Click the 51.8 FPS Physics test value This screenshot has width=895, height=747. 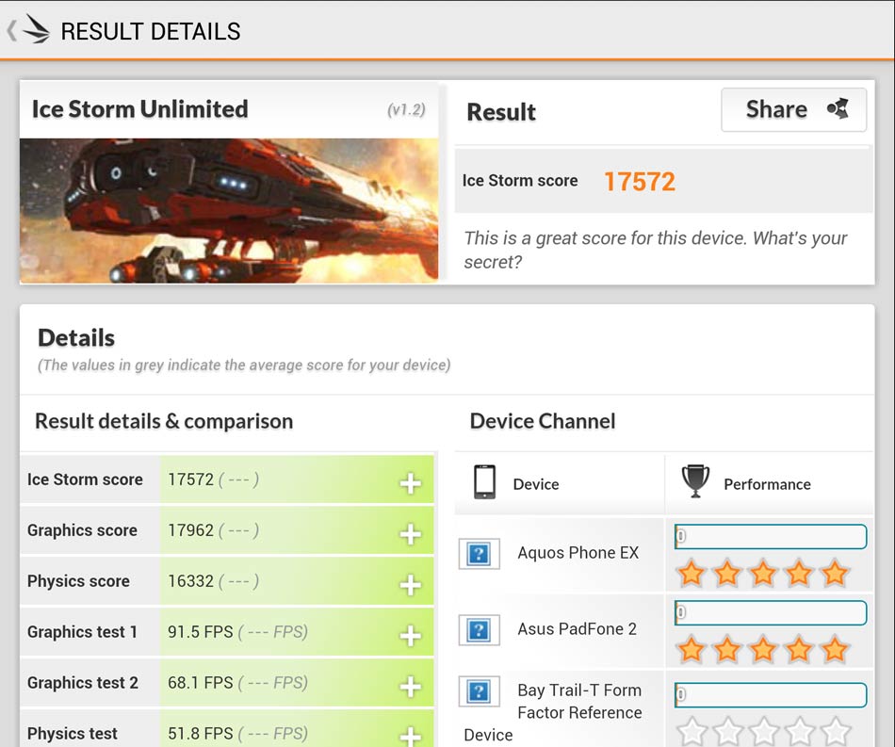201,733
